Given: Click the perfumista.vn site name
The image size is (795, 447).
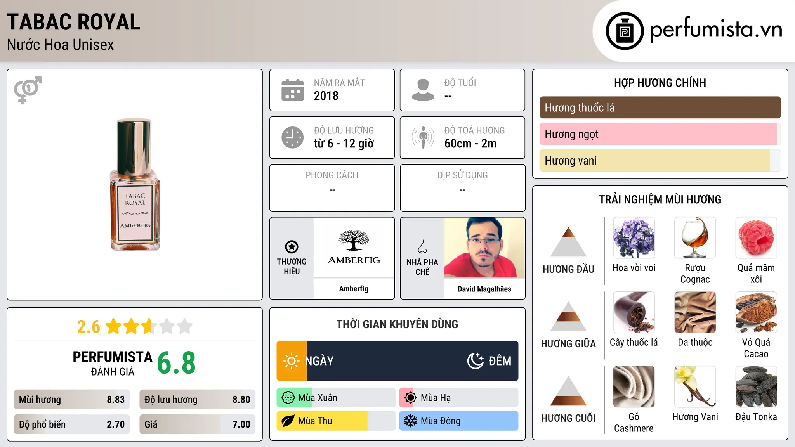Looking at the screenshot, I should tap(716, 29).
